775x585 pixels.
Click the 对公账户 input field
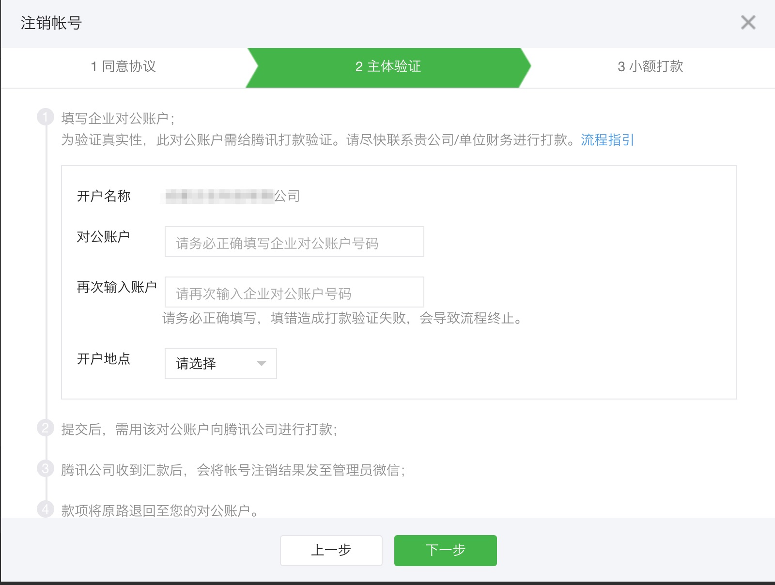point(294,242)
